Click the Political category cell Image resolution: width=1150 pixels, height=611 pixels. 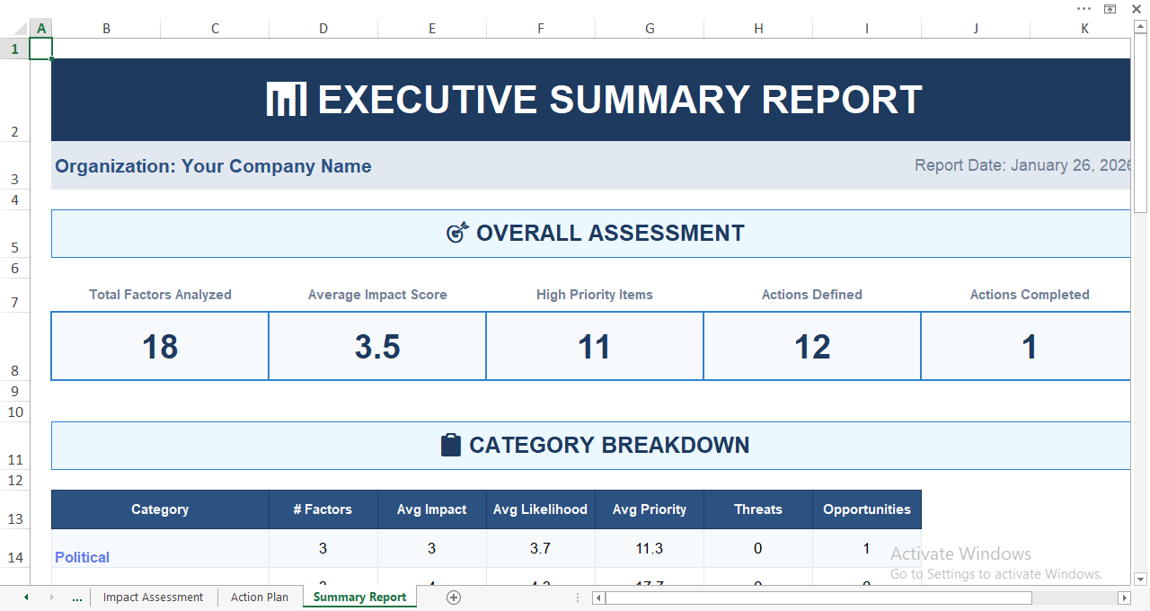click(x=160, y=548)
